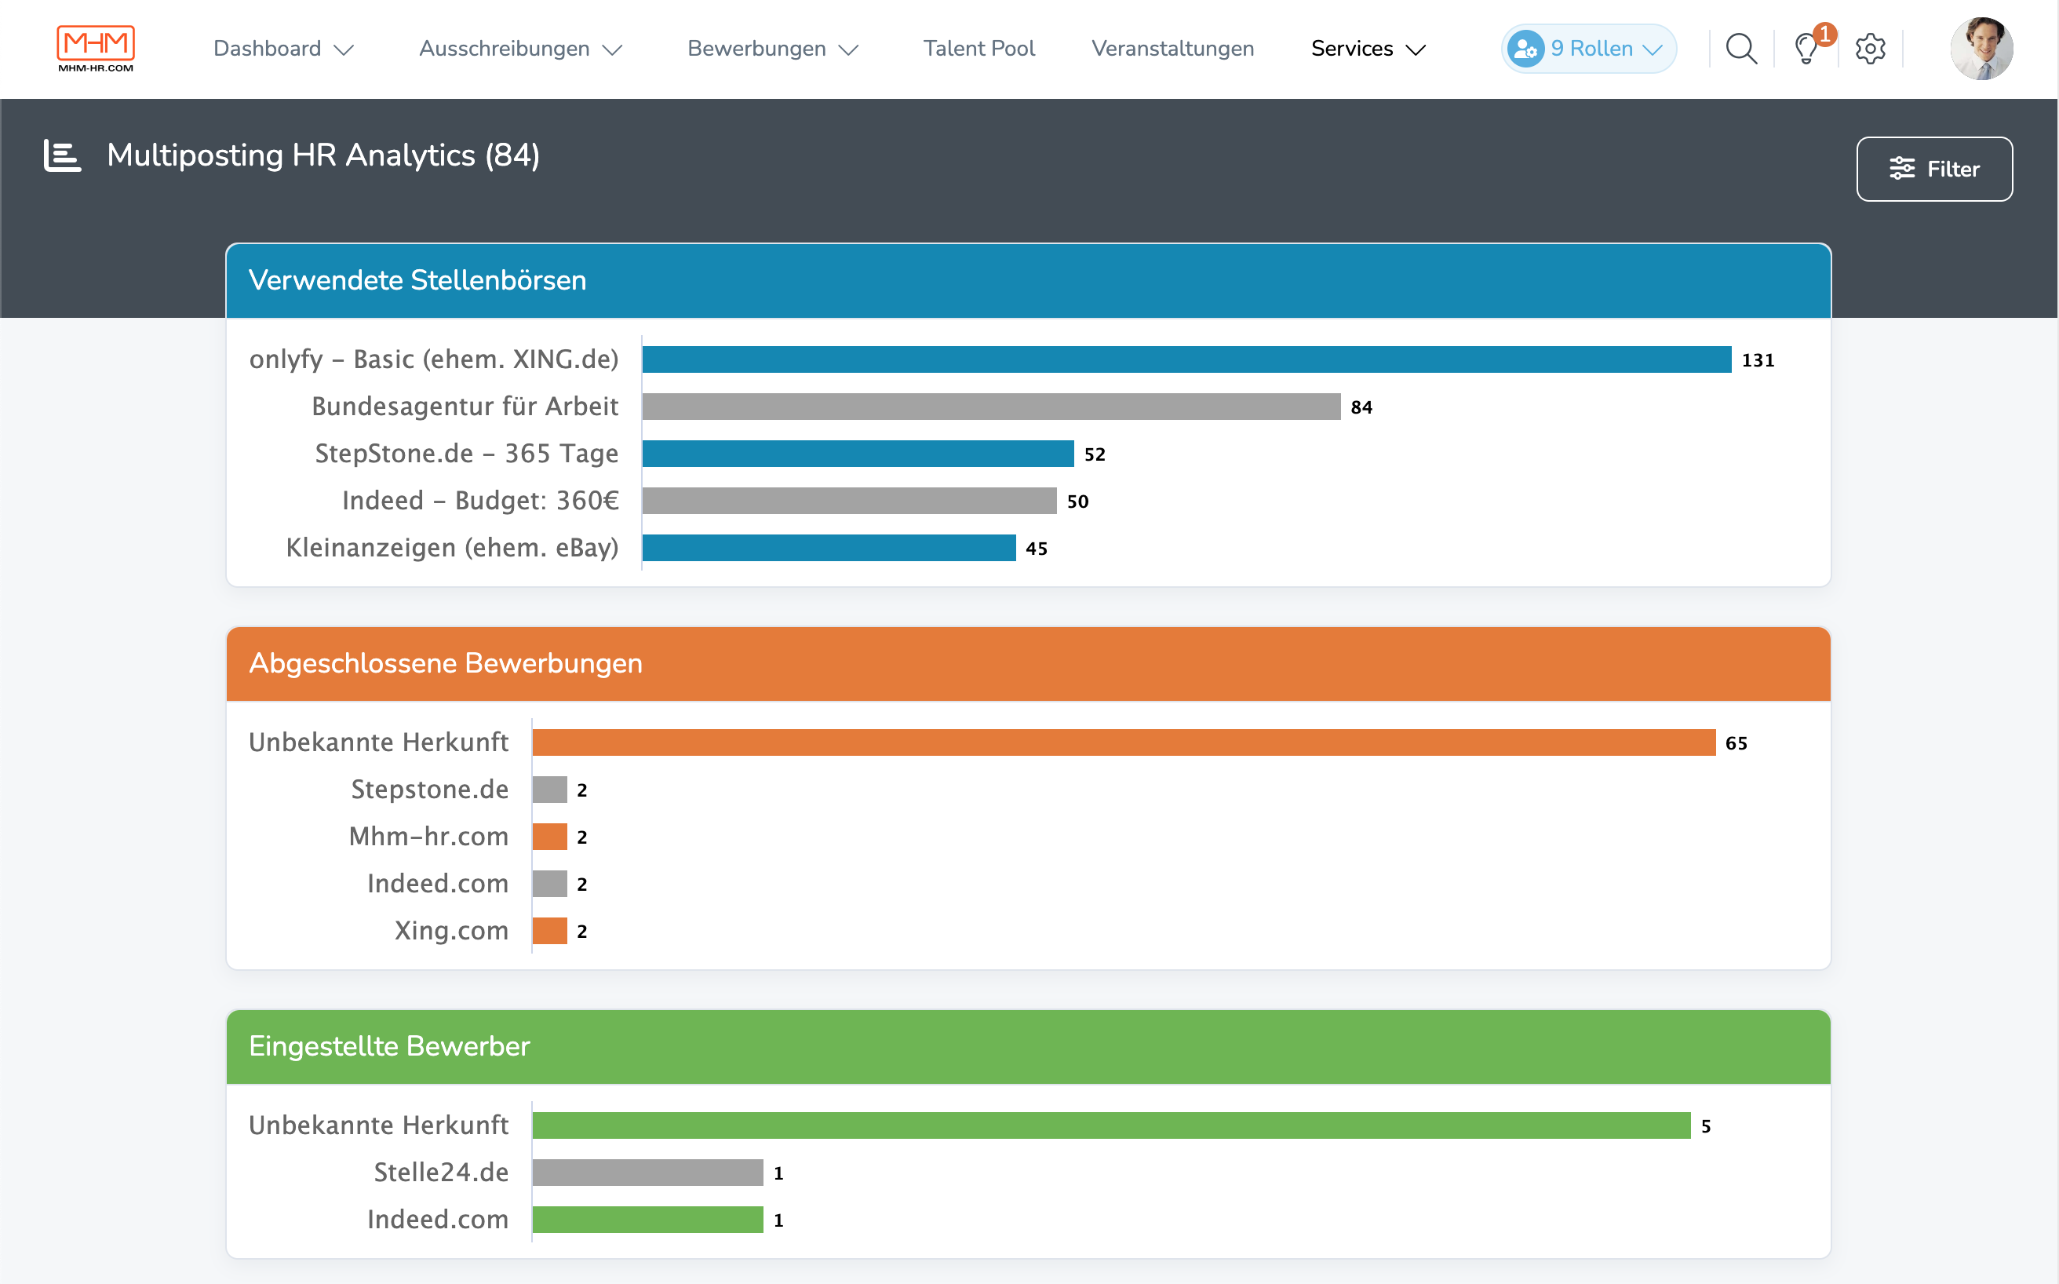Click the roles user icon
2059x1284 pixels.
[x=1525, y=49]
